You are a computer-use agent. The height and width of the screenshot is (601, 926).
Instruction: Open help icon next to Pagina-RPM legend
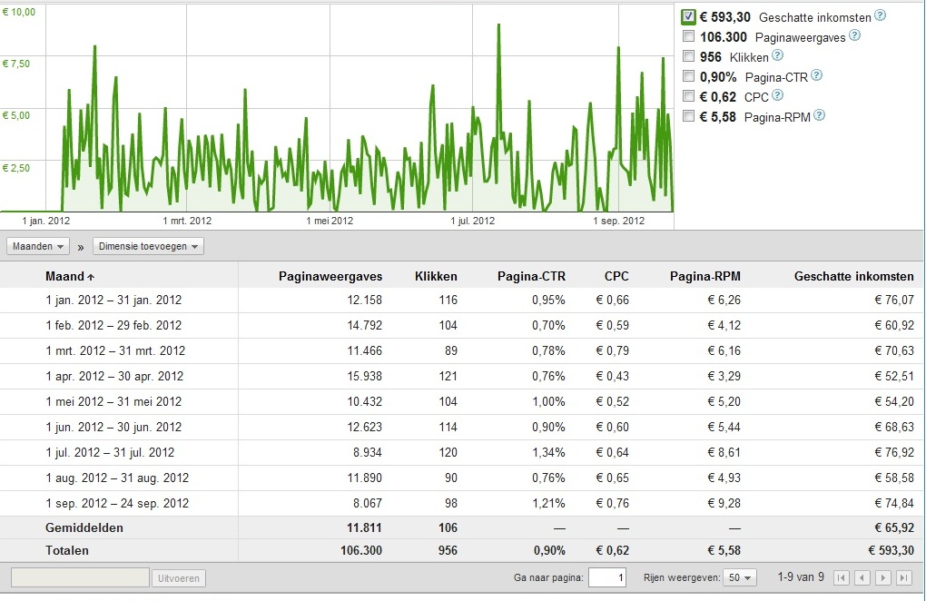coord(819,115)
